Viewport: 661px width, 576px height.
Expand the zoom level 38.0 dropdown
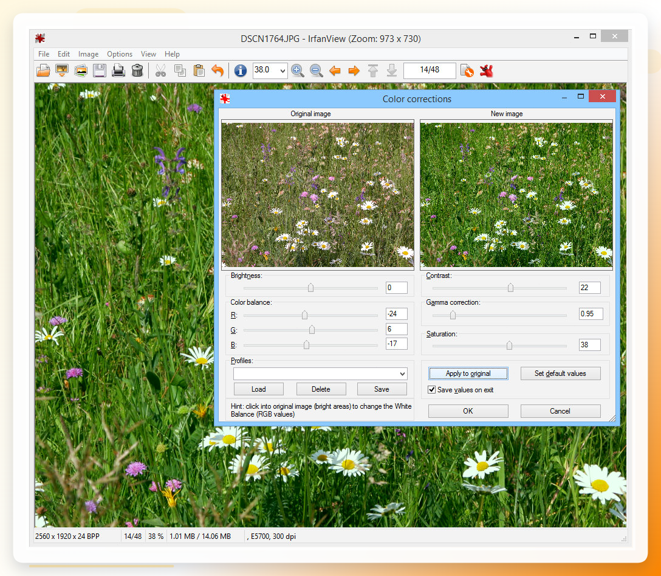(x=283, y=71)
